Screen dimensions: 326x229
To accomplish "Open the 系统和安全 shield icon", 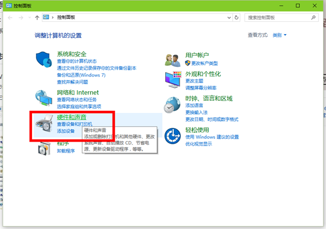I will pyautogui.click(x=43, y=60).
